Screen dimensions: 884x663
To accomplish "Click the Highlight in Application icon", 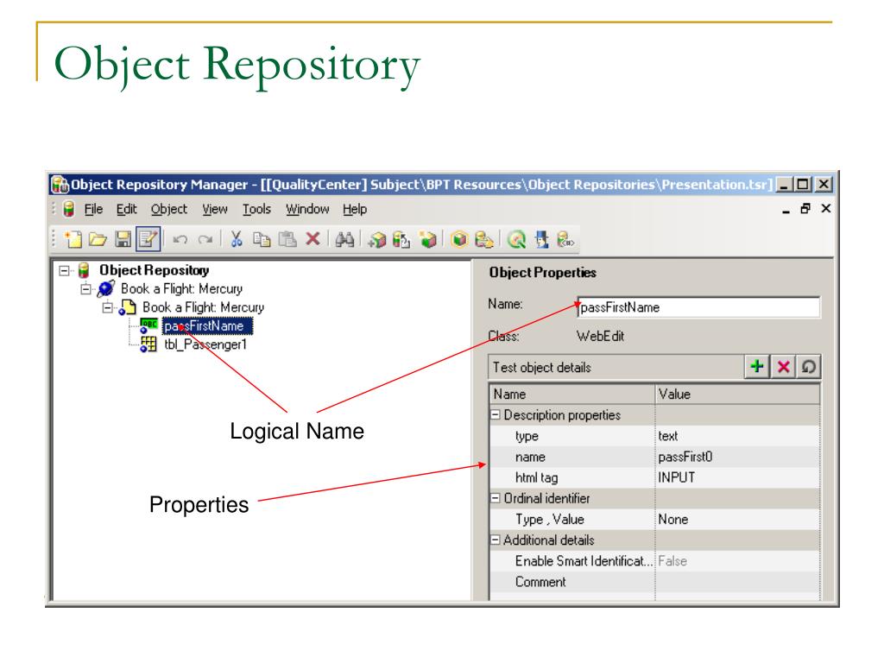I will click(x=459, y=240).
